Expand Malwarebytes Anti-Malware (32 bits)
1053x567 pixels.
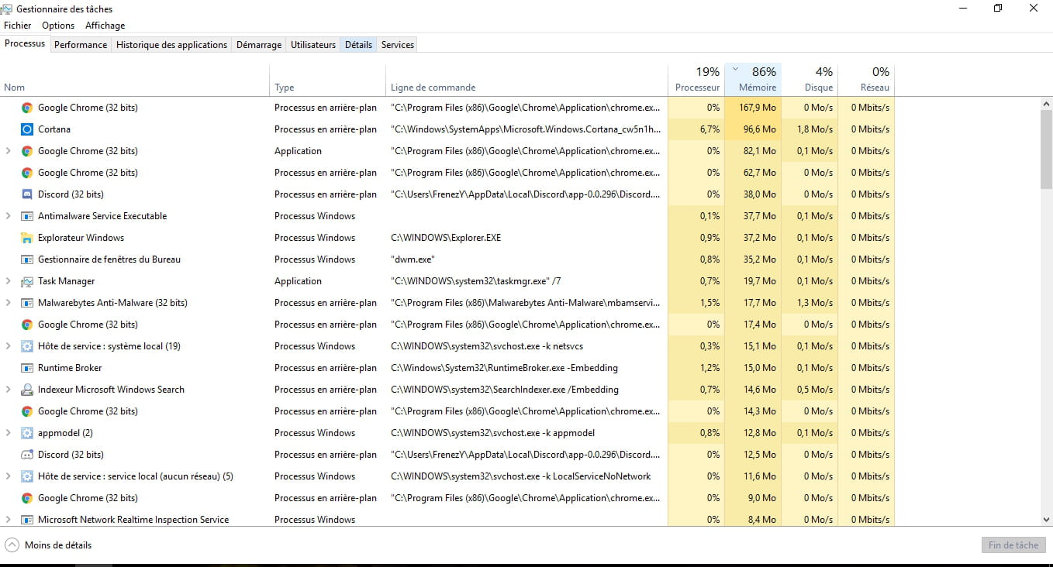point(9,303)
